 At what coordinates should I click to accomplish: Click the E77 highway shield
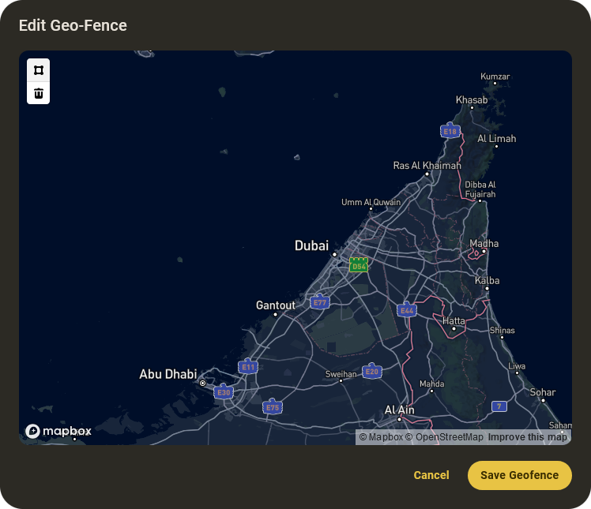pyautogui.click(x=319, y=301)
